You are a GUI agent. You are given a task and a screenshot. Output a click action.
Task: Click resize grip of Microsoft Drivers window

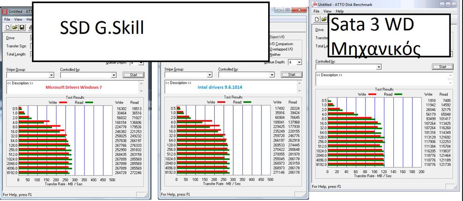(x=146, y=195)
